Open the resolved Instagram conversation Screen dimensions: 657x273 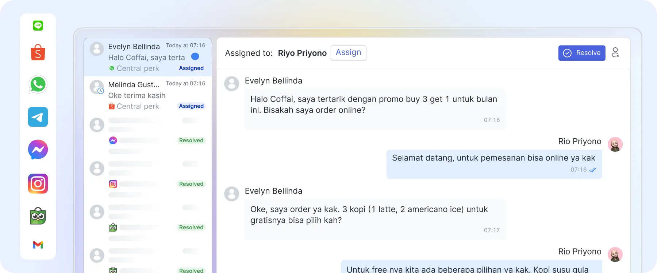pos(148,179)
